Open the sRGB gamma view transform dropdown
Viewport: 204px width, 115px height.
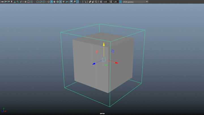[135, 2]
